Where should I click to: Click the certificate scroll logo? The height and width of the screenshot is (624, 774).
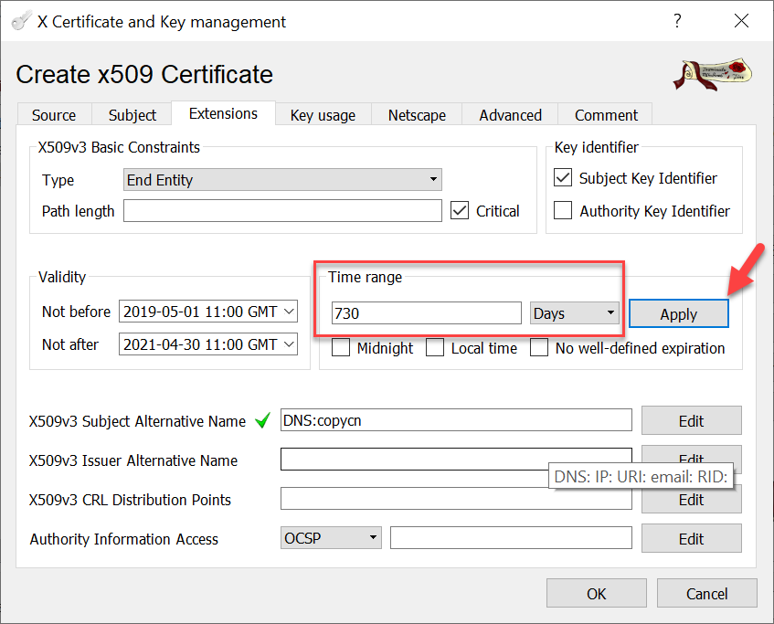(714, 75)
